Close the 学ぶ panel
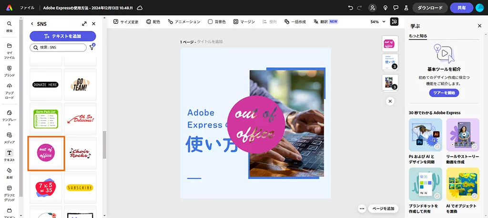 click(x=479, y=26)
